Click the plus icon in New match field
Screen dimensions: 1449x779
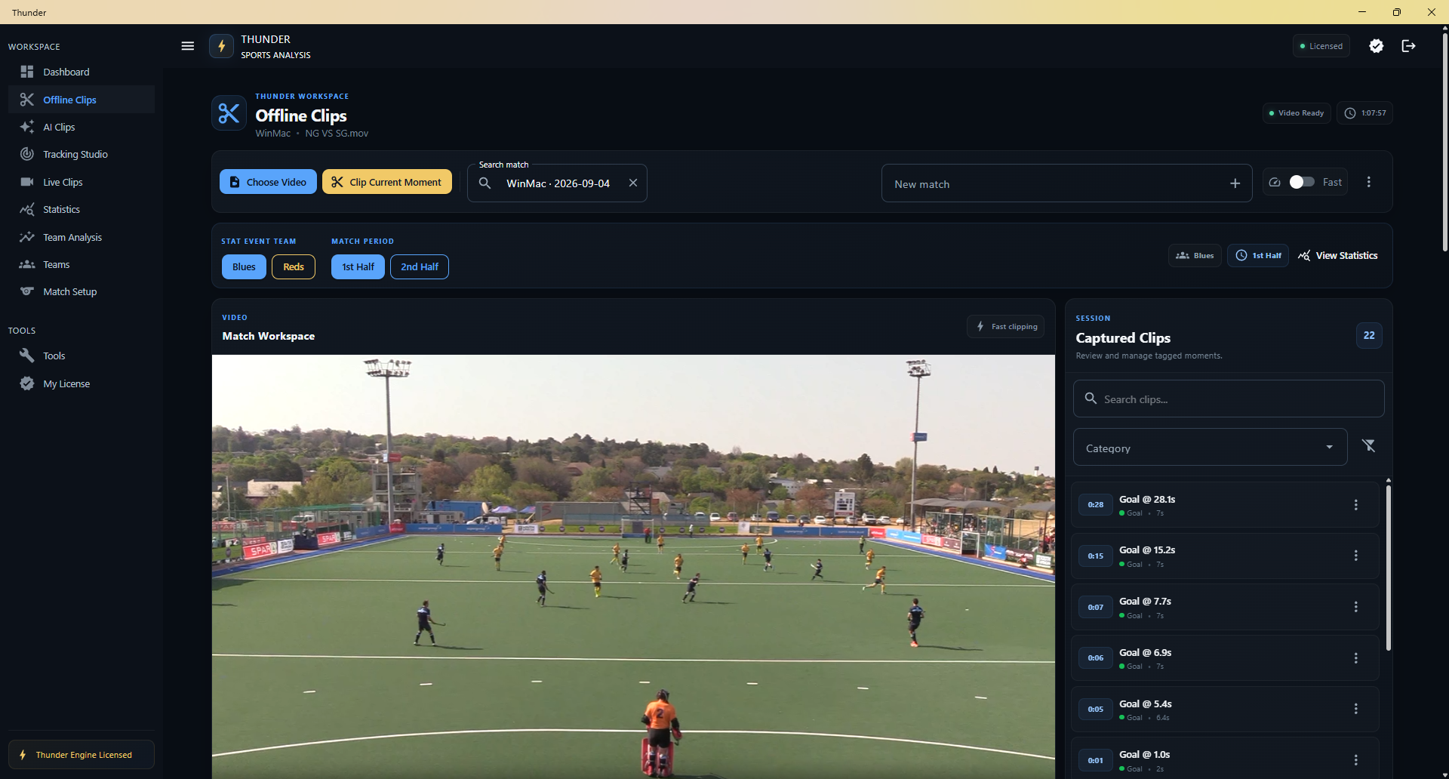pyautogui.click(x=1235, y=183)
